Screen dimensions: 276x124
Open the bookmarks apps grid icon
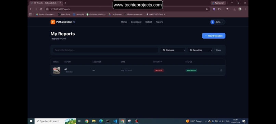(x=30, y=14)
